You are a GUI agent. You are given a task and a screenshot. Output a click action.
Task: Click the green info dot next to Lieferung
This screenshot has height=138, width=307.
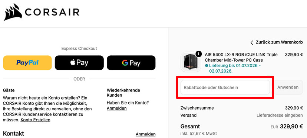[x=207, y=66]
